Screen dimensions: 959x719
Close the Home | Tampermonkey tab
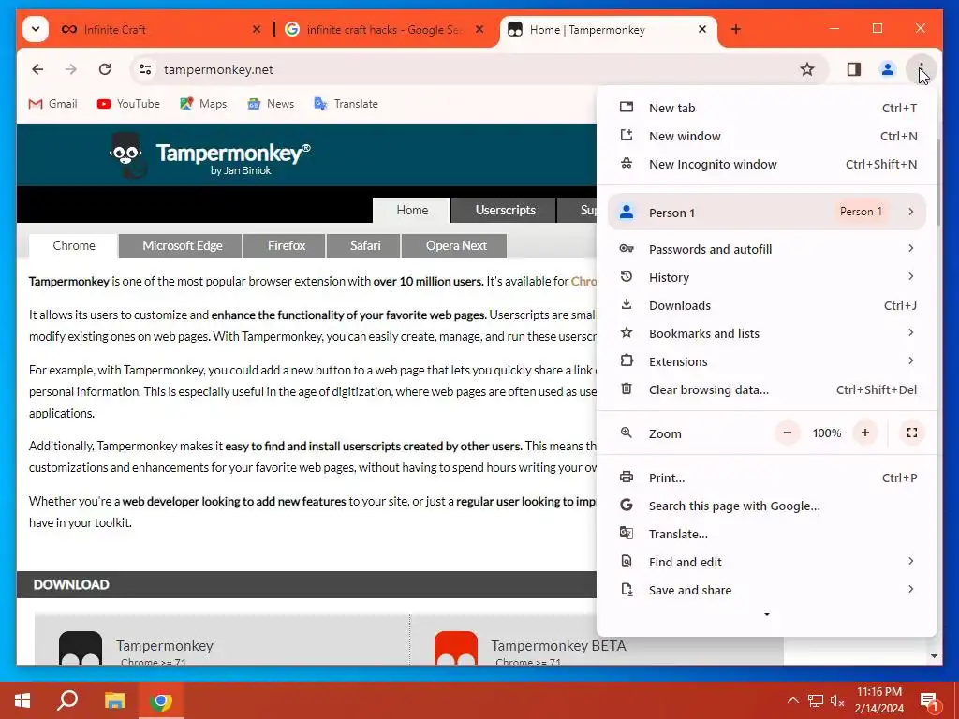pos(702,29)
